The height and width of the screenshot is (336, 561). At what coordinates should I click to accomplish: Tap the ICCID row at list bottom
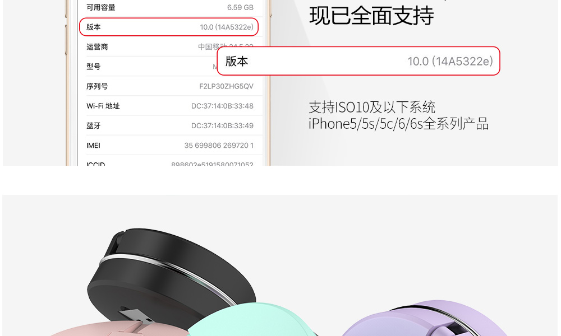coord(170,161)
